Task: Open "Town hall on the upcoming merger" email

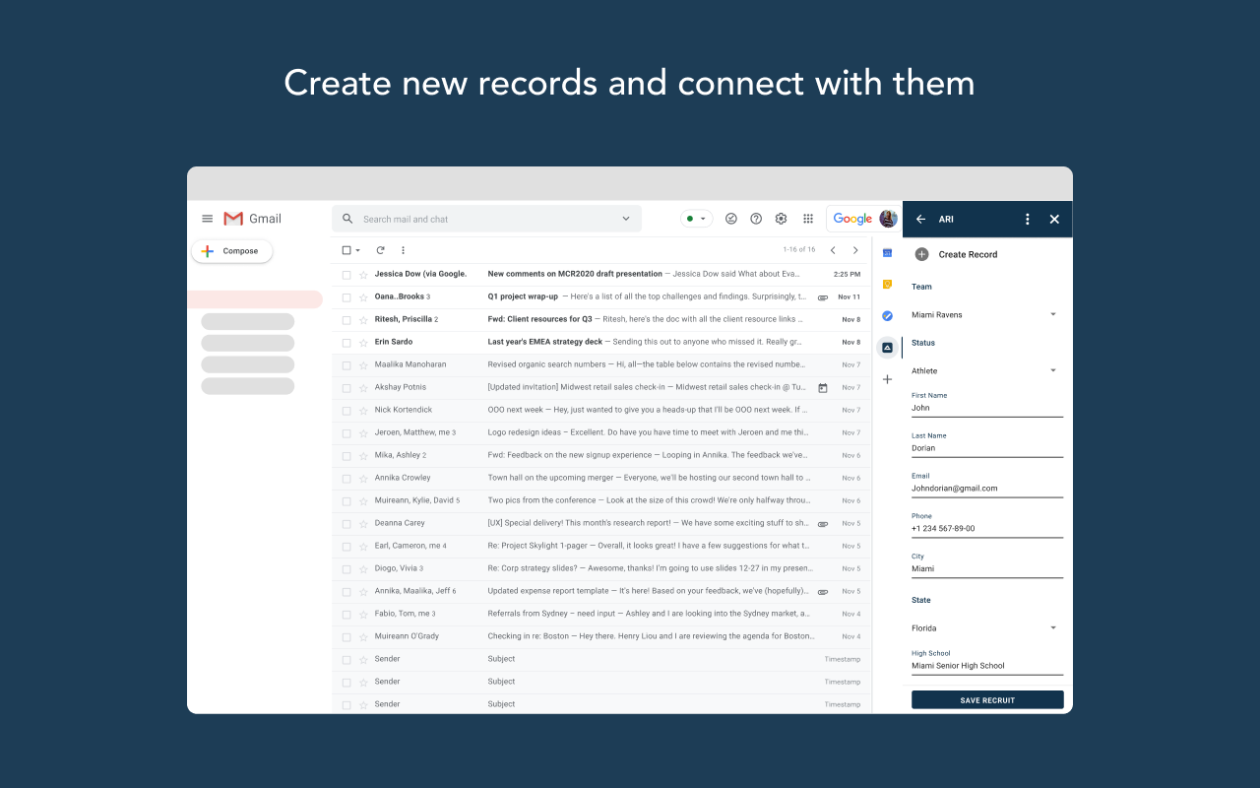Action: point(601,478)
